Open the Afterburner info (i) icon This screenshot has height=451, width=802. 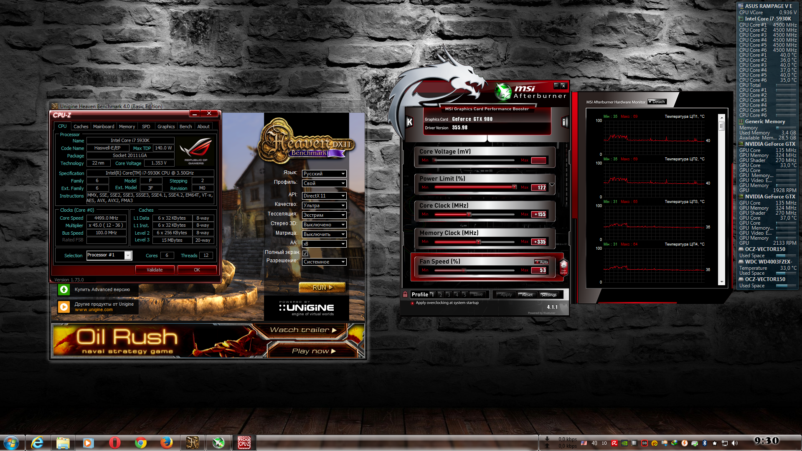coord(564,122)
